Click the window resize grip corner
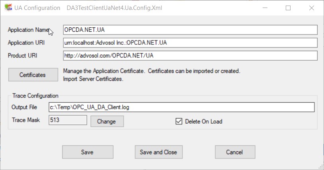 click(x=320, y=166)
